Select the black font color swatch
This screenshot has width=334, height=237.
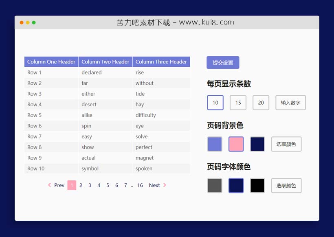click(257, 185)
